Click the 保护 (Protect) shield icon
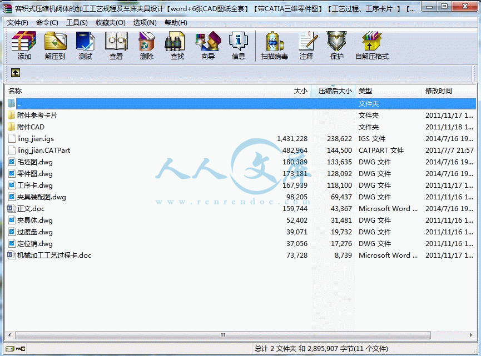481x356 pixels. [336, 41]
